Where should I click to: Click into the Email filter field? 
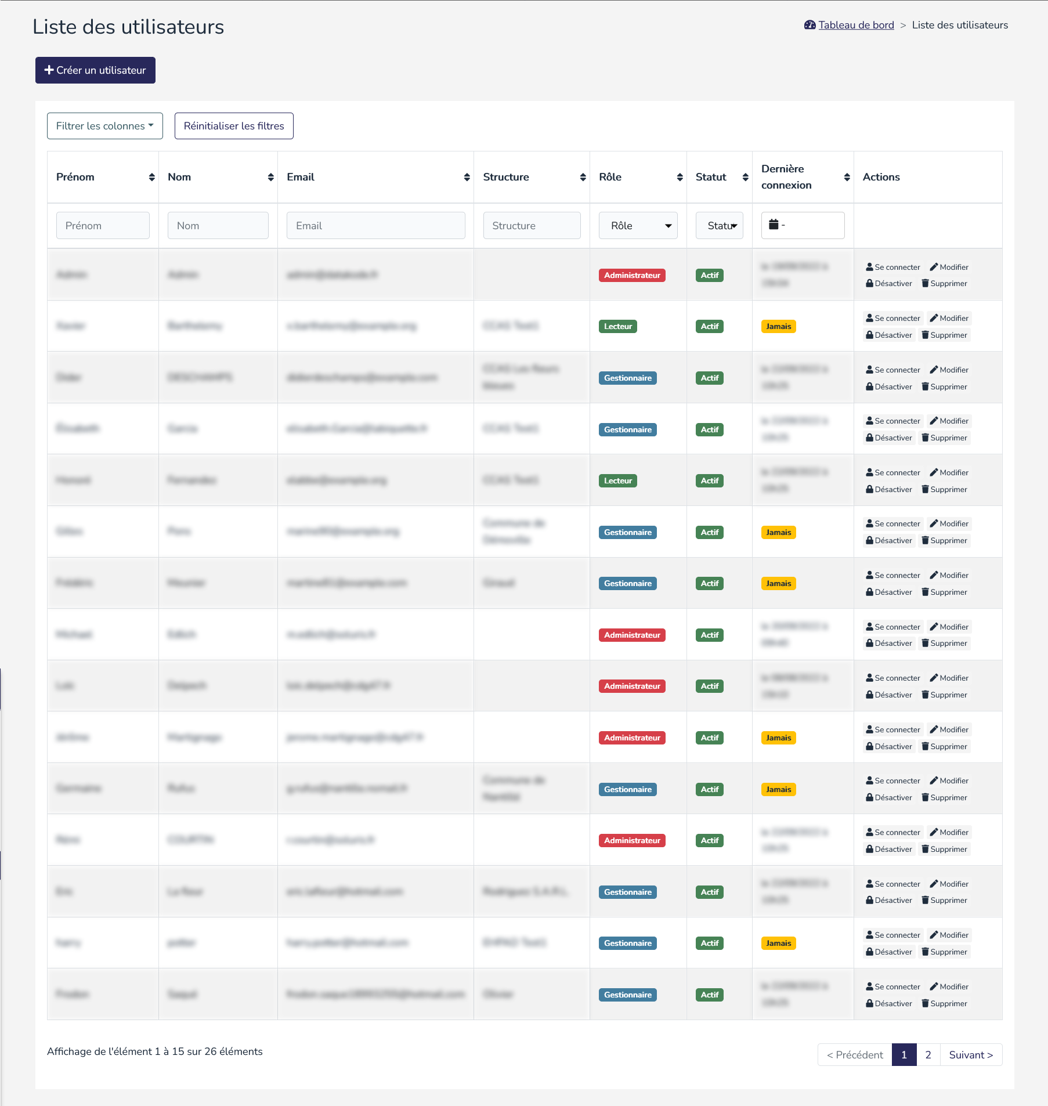(x=375, y=226)
